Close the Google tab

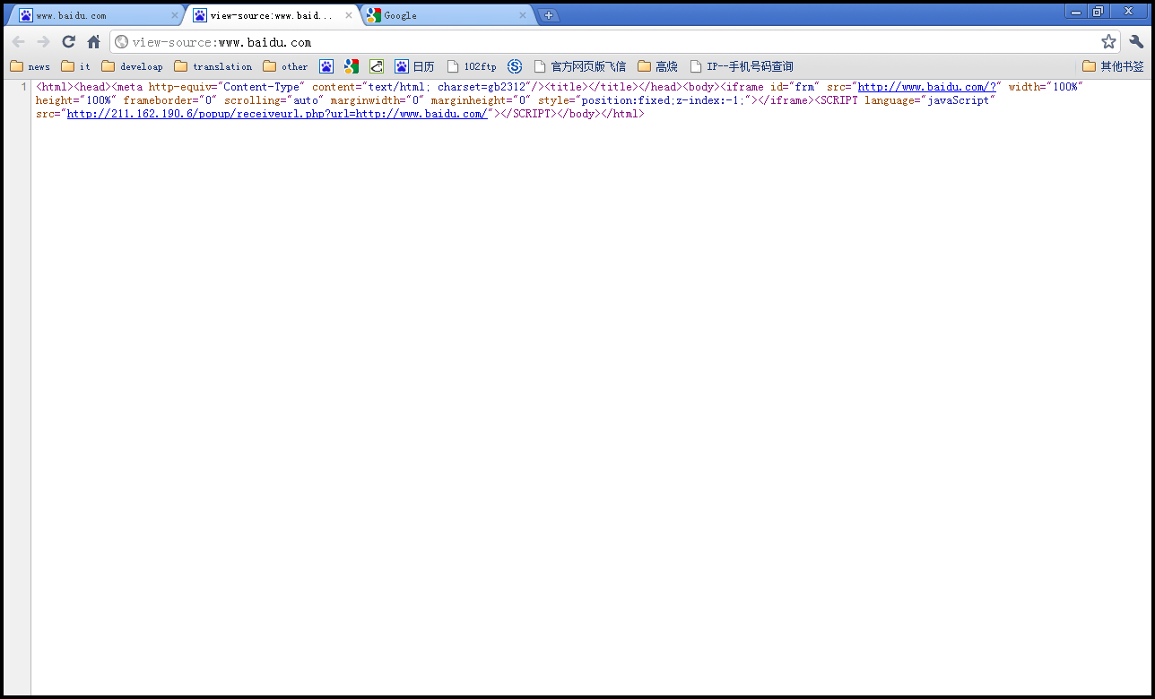523,15
